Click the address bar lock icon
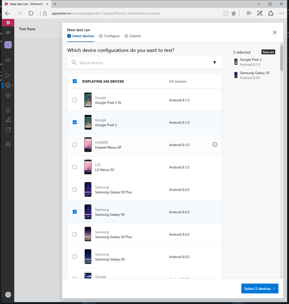Screen dimensions: 289x304 (45, 13)
